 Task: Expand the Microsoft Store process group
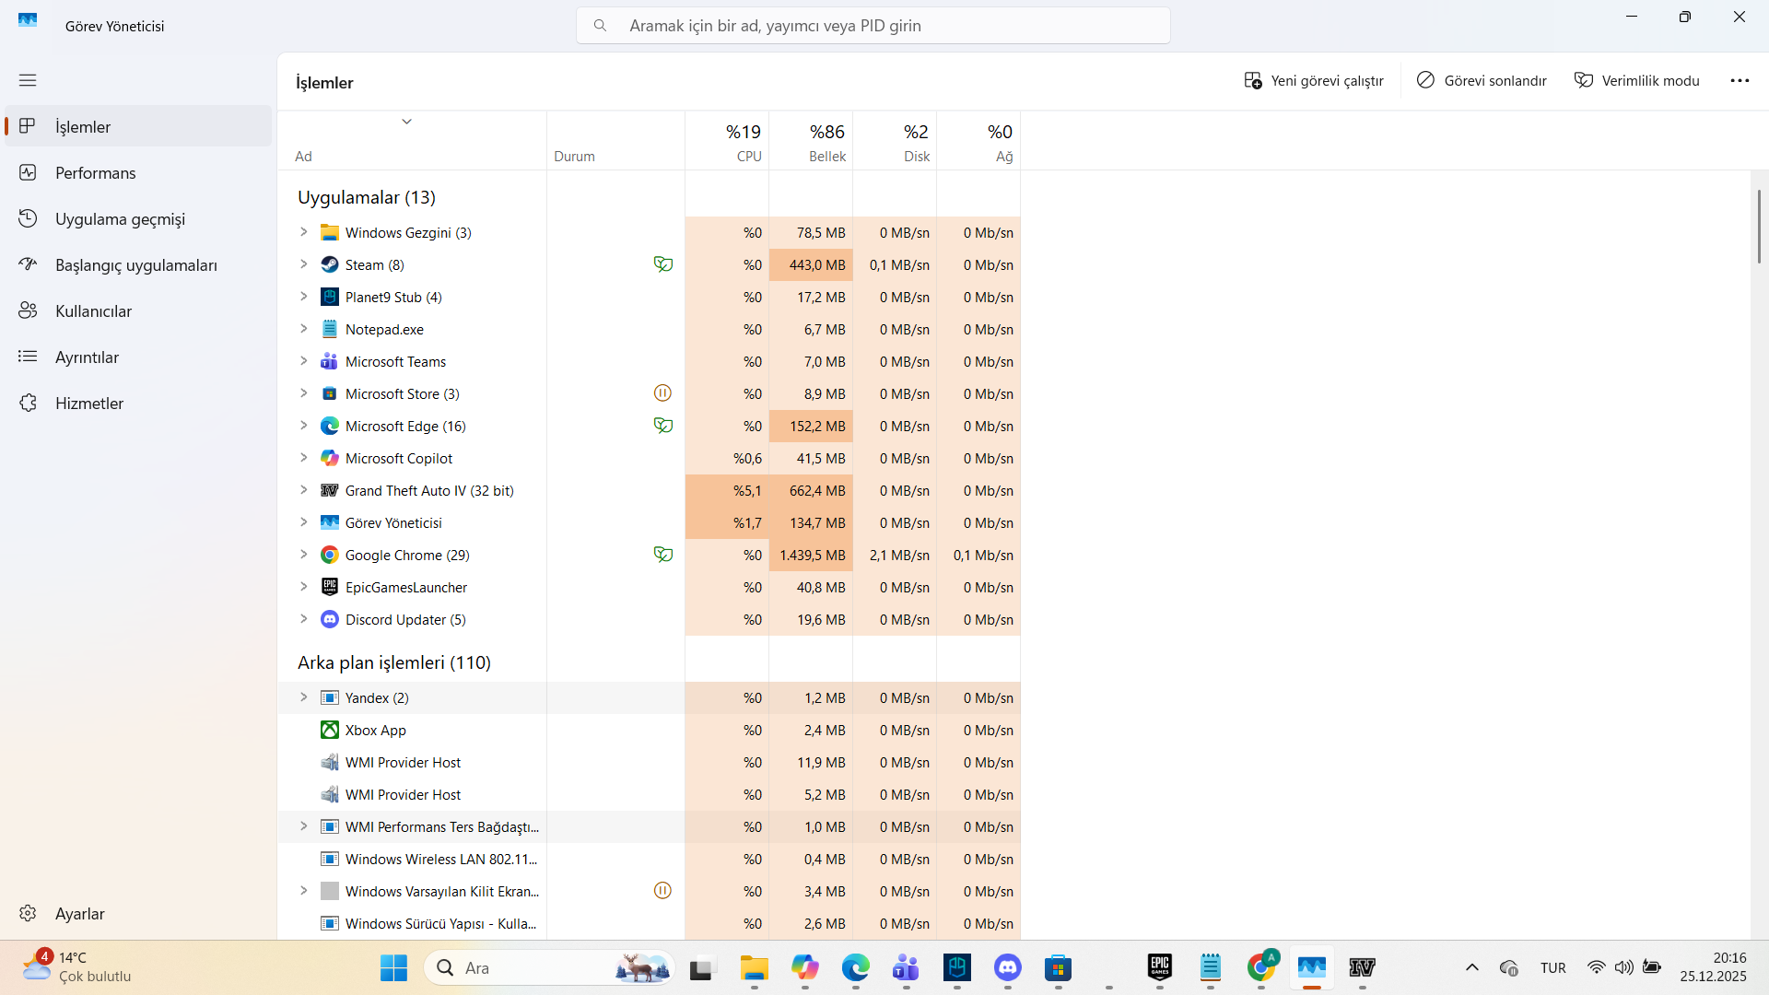[x=303, y=393]
